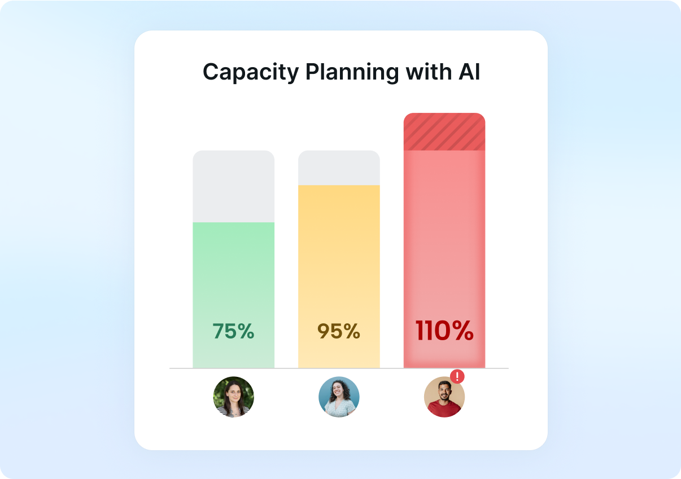The height and width of the screenshot is (479, 681).
Task: Select gray unused capacity above green bar
Action: (x=234, y=187)
